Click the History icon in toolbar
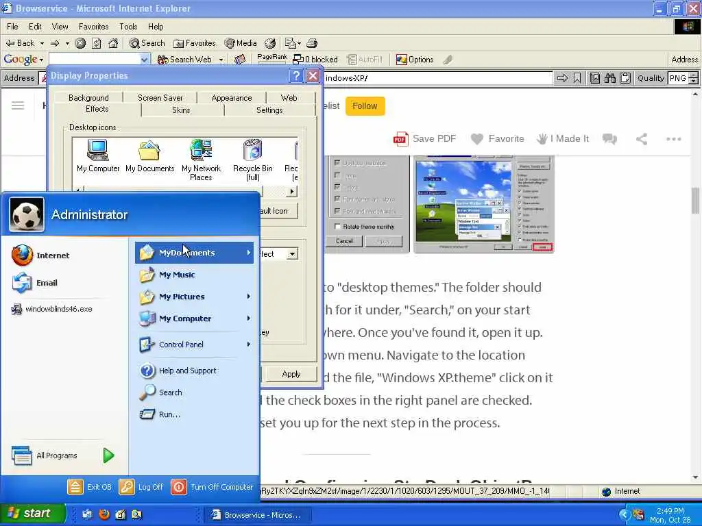Screen dimensions: 702x526 click(270, 43)
